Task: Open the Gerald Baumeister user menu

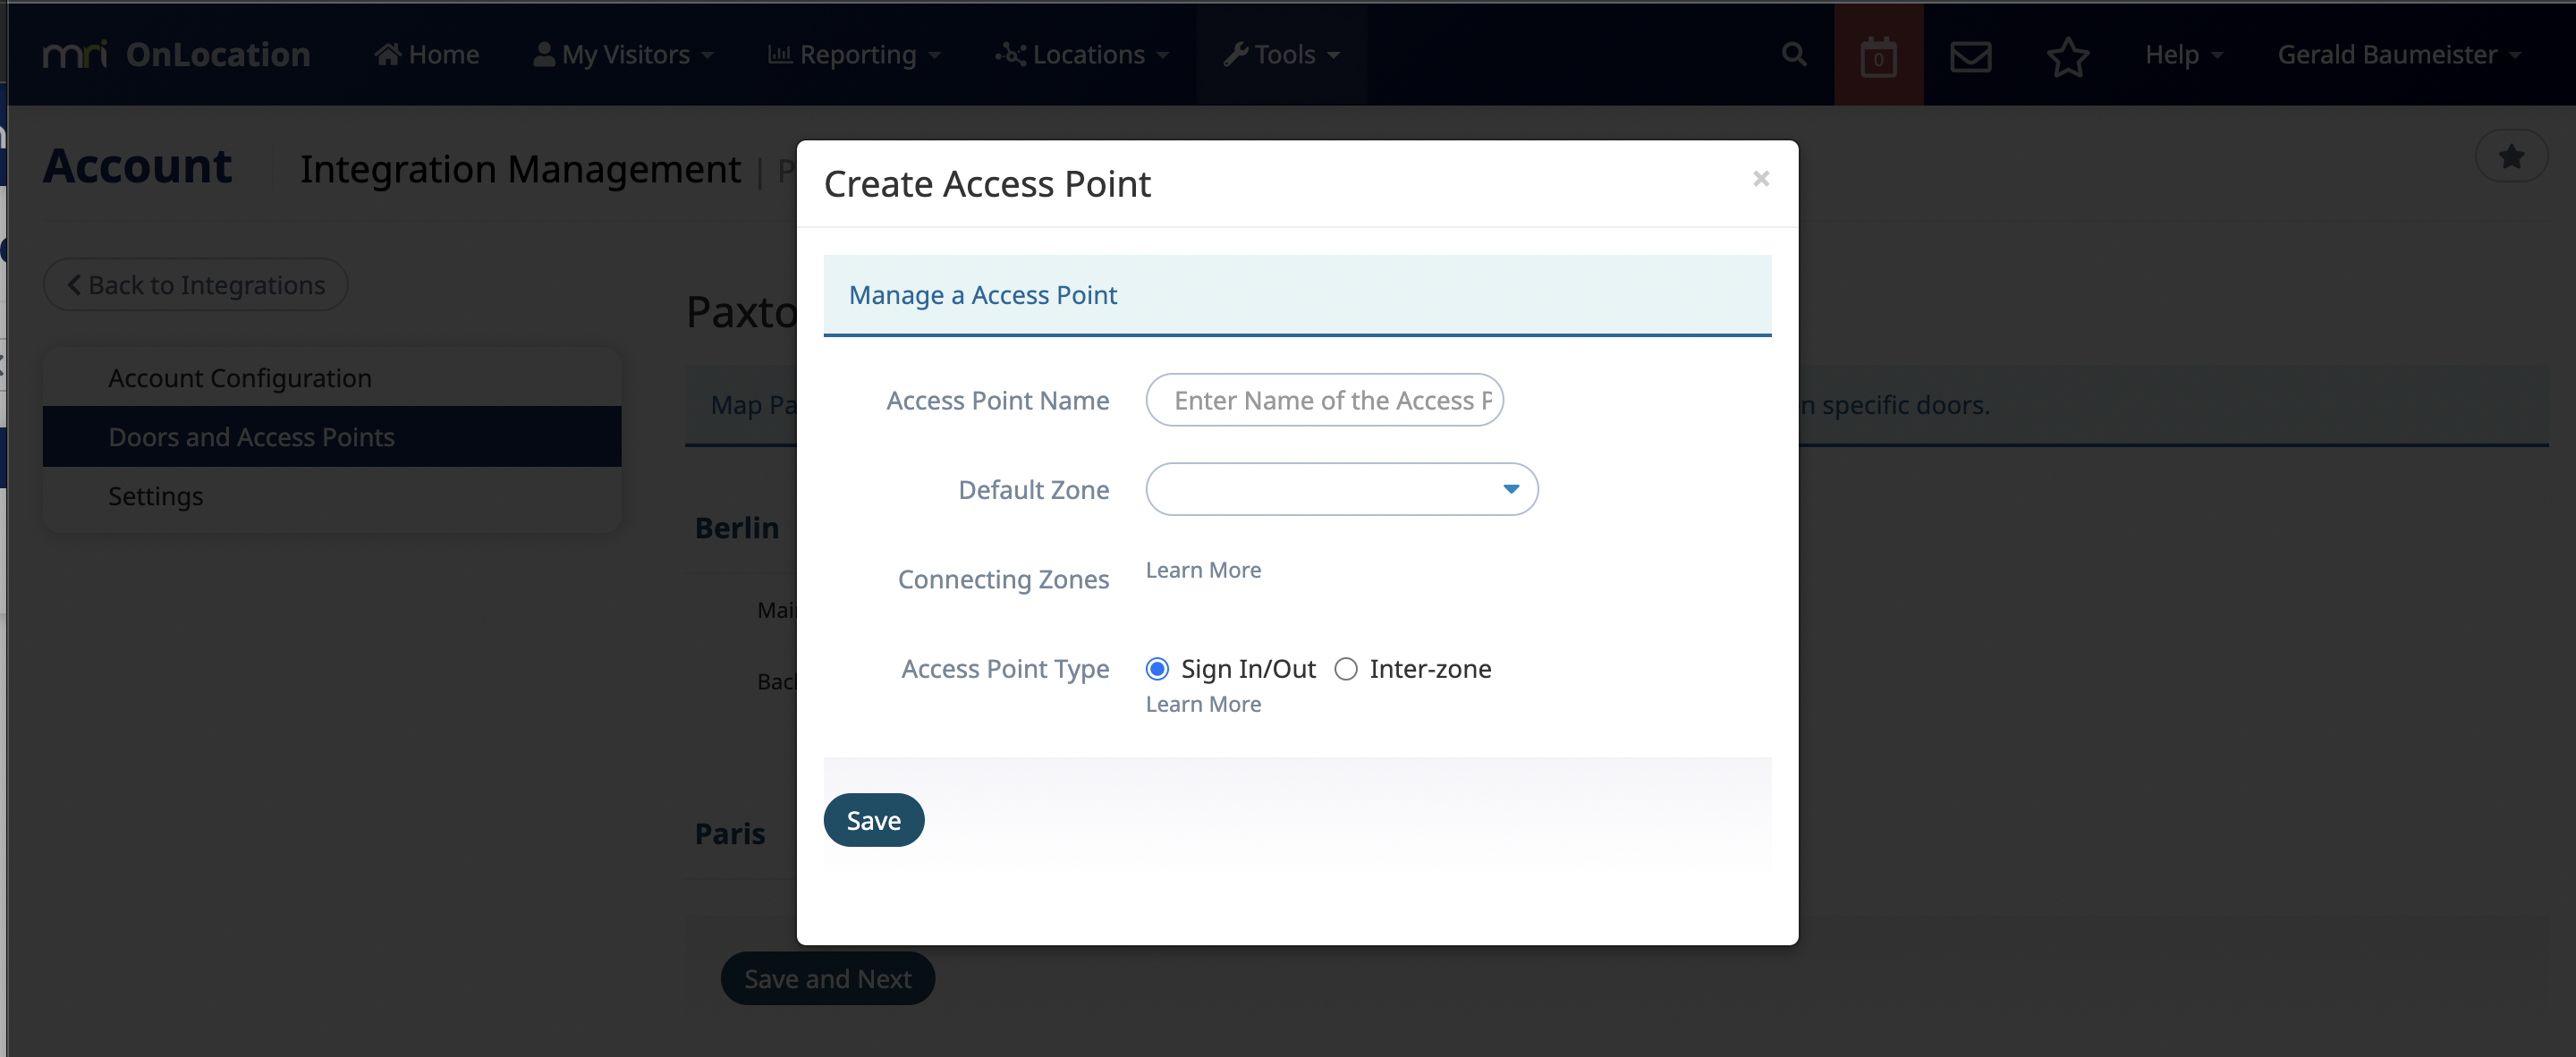Action: (2398, 54)
